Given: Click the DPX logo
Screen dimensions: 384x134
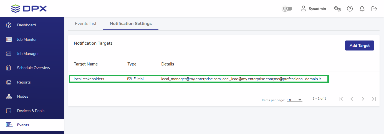Looking at the screenshot, I should coord(29,9).
